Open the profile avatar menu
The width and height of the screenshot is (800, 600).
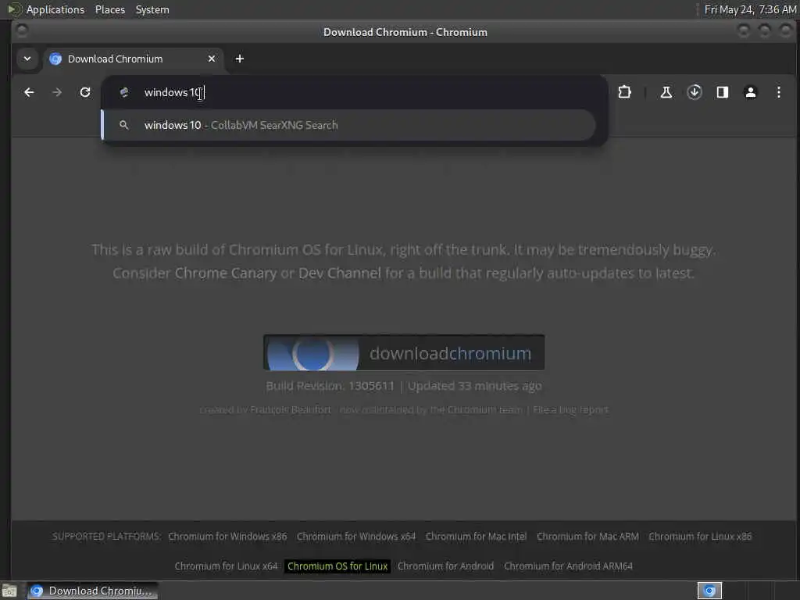click(x=751, y=92)
